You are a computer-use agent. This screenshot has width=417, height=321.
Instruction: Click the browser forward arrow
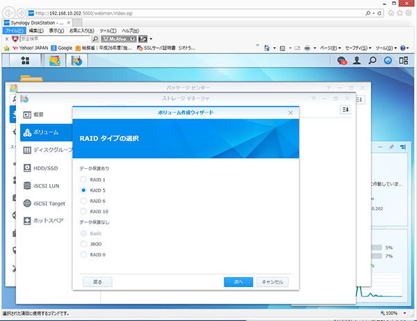21,13
